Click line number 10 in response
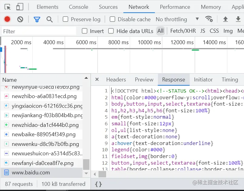 click(x=105, y=150)
